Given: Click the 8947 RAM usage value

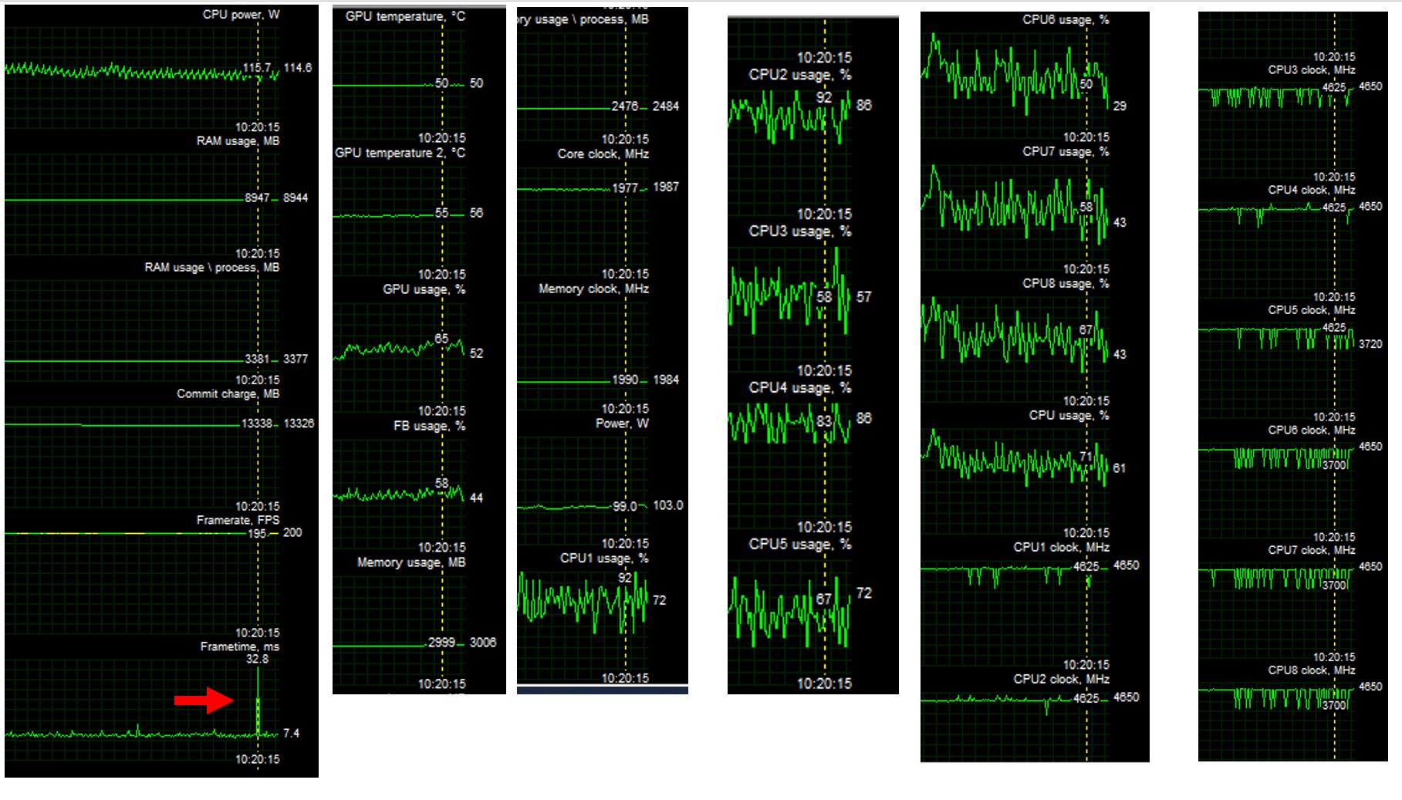Looking at the screenshot, I should 257,198.
